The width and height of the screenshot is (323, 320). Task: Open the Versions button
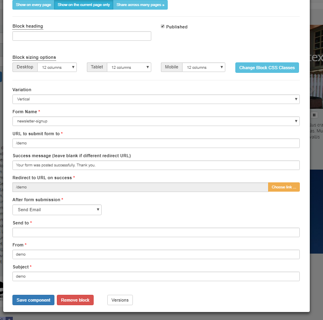(120, 300)
